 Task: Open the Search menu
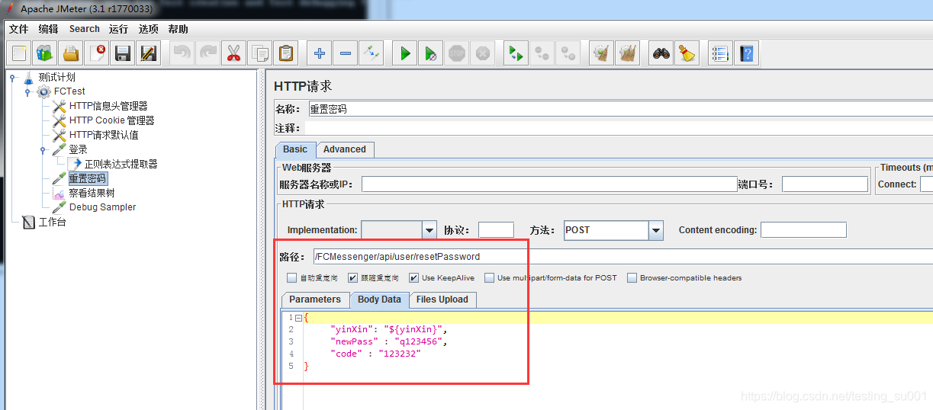pos(84,29)
